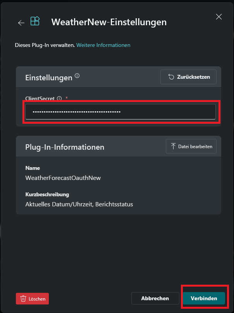Click inside the ClientSecret input field
This screenshot has width=234, height=313.
[120, 111]
